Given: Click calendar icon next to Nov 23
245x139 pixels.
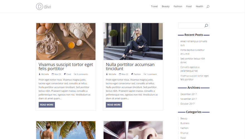Looking at the screenshot, I should click(x=53, y=74).
